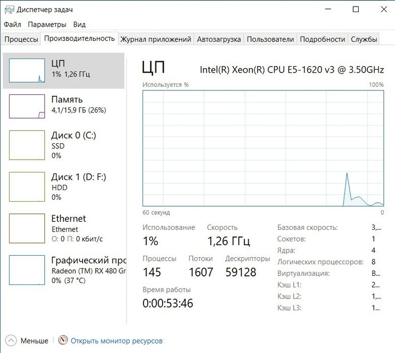Click the 1607 threads count
The width and height of the screenshot is (395, 353).
tap(201, 272)
